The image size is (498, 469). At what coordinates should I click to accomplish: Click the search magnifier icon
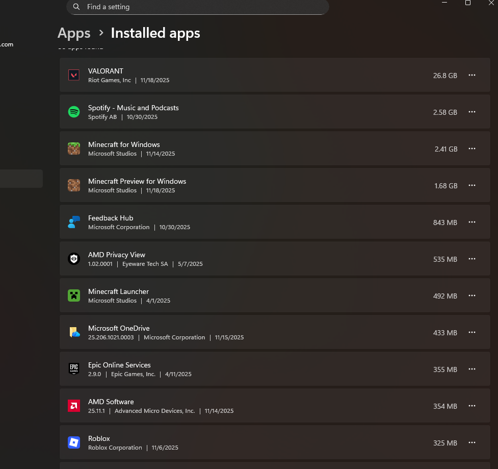click(x=76, y=7)
